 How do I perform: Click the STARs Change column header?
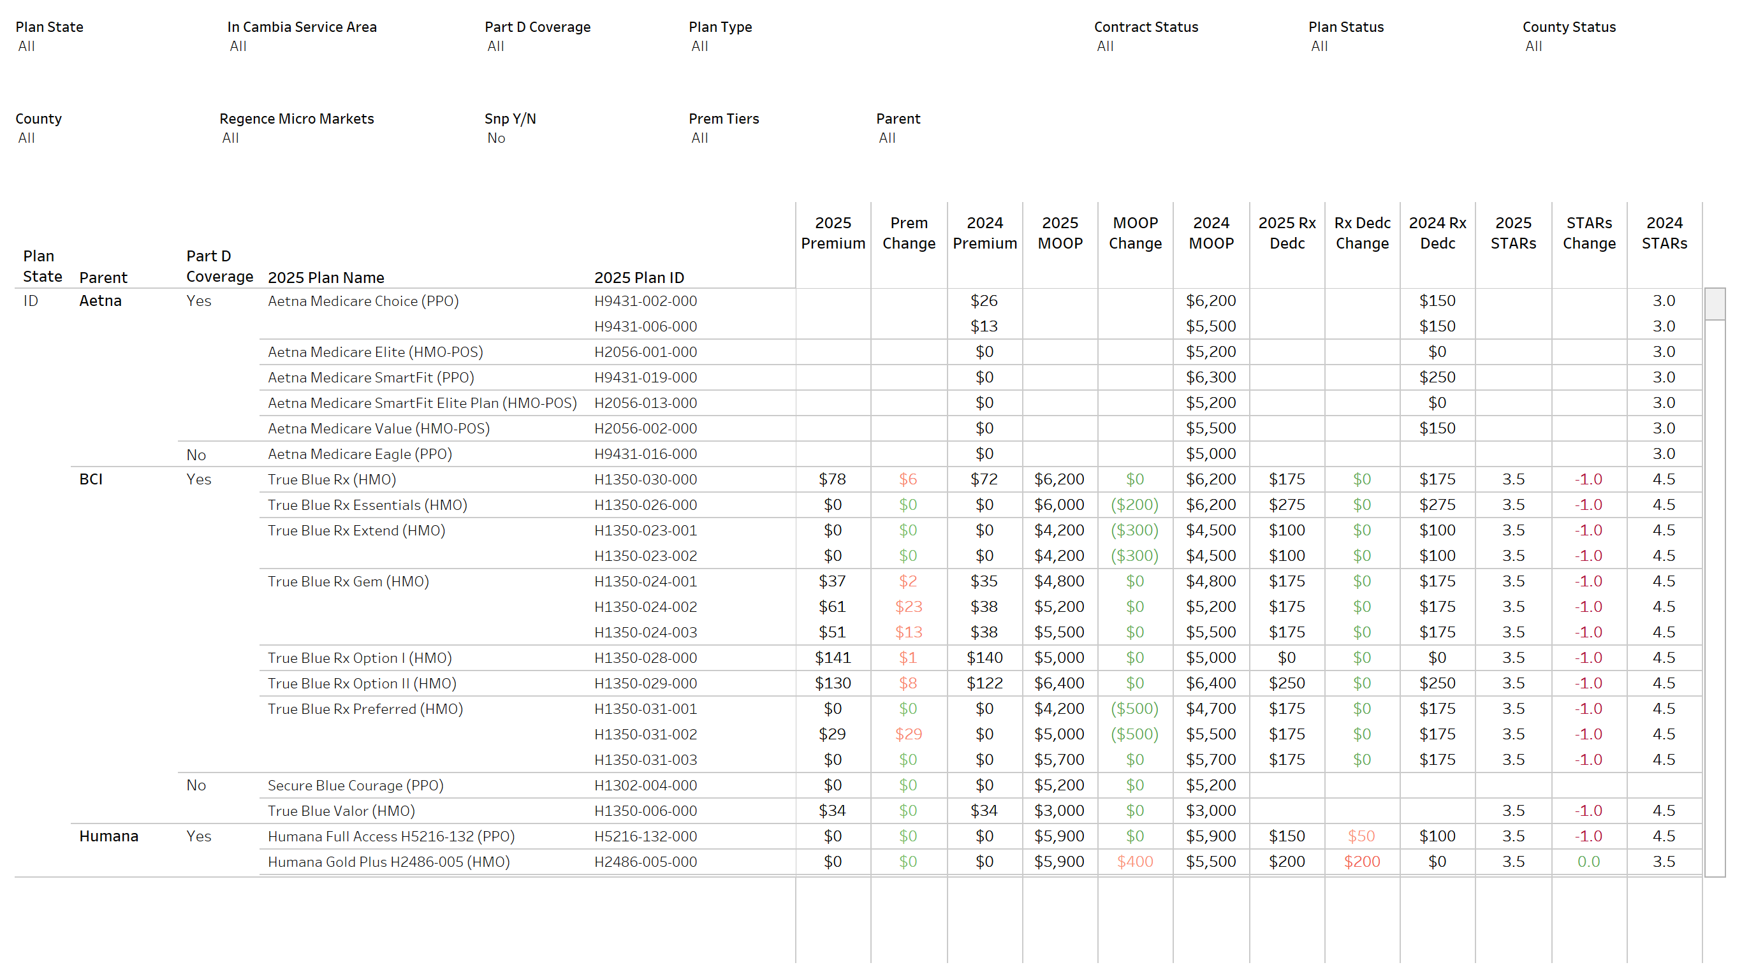1588,233
